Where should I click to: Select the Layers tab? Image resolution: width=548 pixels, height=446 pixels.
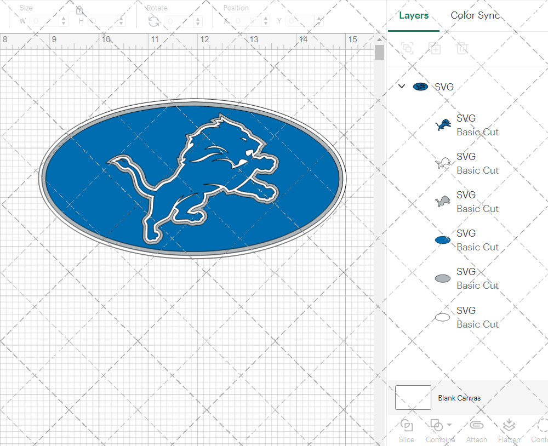coord(414,15)
